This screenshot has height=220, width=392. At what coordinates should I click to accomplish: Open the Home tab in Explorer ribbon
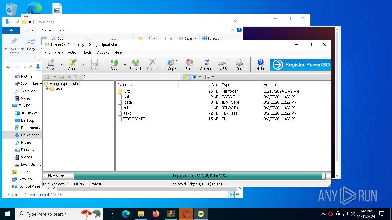click(28, 30)
